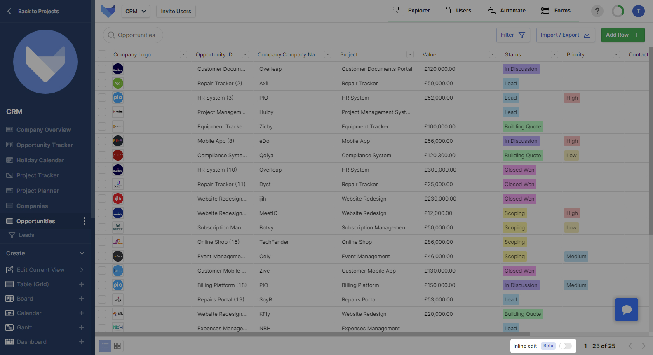
Task: Click the vertical table scrollbar
Action: point(651,142)
